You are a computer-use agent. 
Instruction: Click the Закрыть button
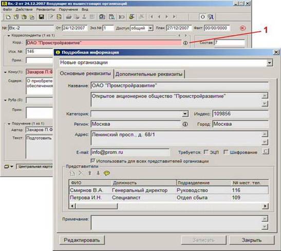tap(252, 240)
